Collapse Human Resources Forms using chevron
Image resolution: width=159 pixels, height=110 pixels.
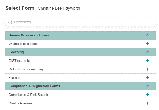click(x=148, y=35)
